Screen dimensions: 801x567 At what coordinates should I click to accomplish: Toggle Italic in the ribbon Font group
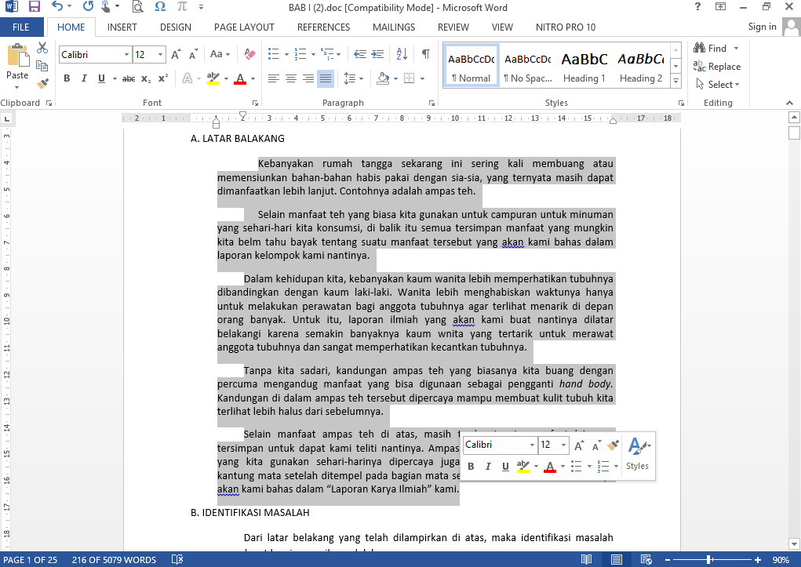(84, 78)
